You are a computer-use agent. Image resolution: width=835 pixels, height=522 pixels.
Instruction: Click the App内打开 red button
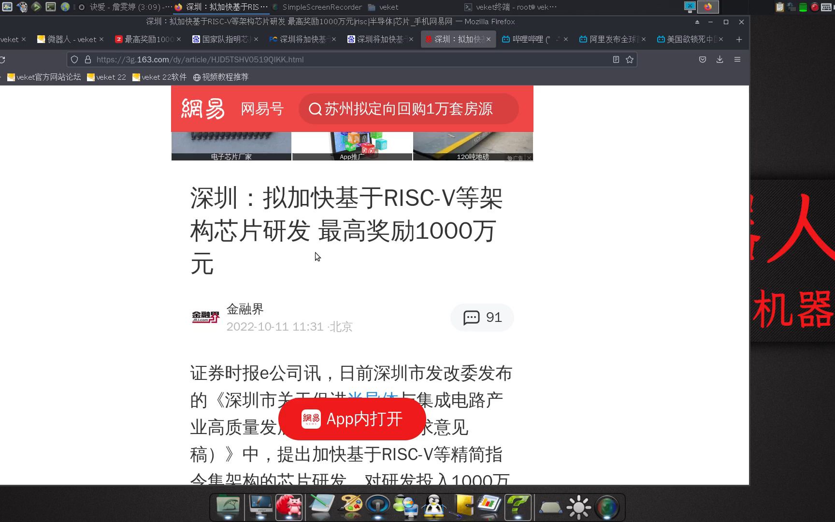click(x=352, y=419)
